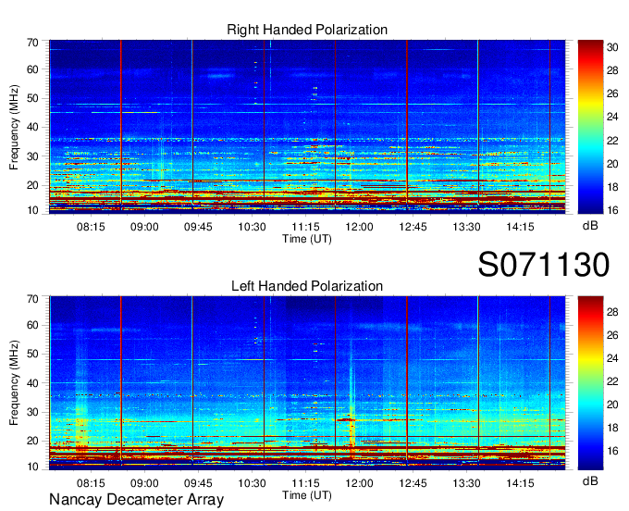Click 09:45 tick of Right Handed plot

click(x=198, y=227)
